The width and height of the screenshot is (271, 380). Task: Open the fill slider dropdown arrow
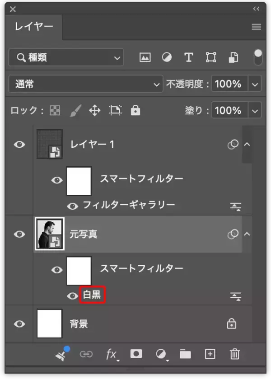click(255, 111)
